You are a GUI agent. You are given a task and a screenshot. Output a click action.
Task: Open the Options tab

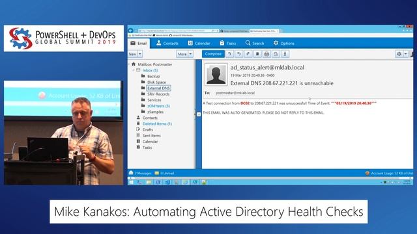(x=283, y=44)
